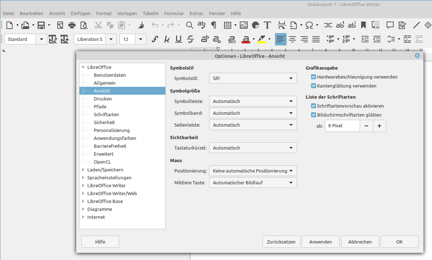Click the Clone Formatting paintbrush icon
432x260 pixels.
(x=141, y=25)
